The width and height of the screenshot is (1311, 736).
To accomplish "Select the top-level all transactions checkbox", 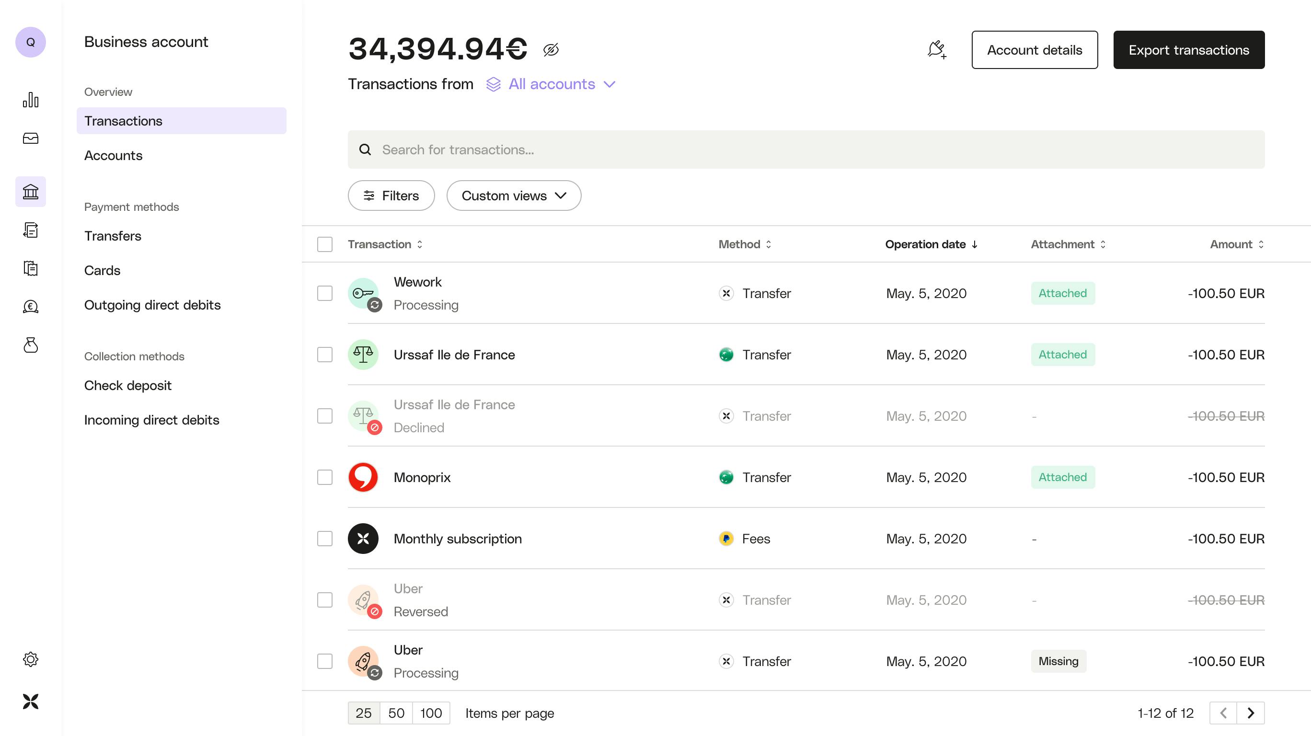I will (325, 244).
